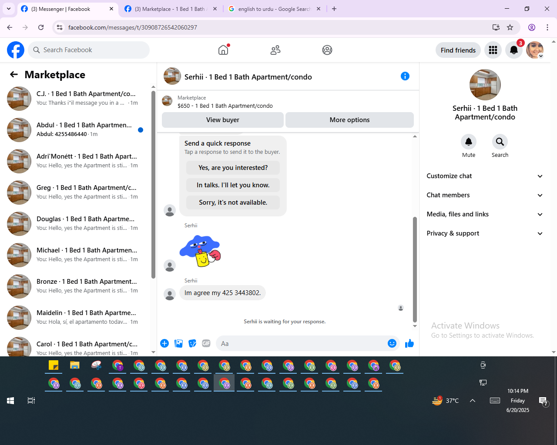557x445 pixels.
Task: Expand the Customize chat section
Action: click(485, 176)
